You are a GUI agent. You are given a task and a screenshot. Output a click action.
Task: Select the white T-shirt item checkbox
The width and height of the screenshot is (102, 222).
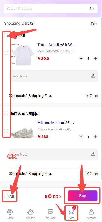(6, 53)
